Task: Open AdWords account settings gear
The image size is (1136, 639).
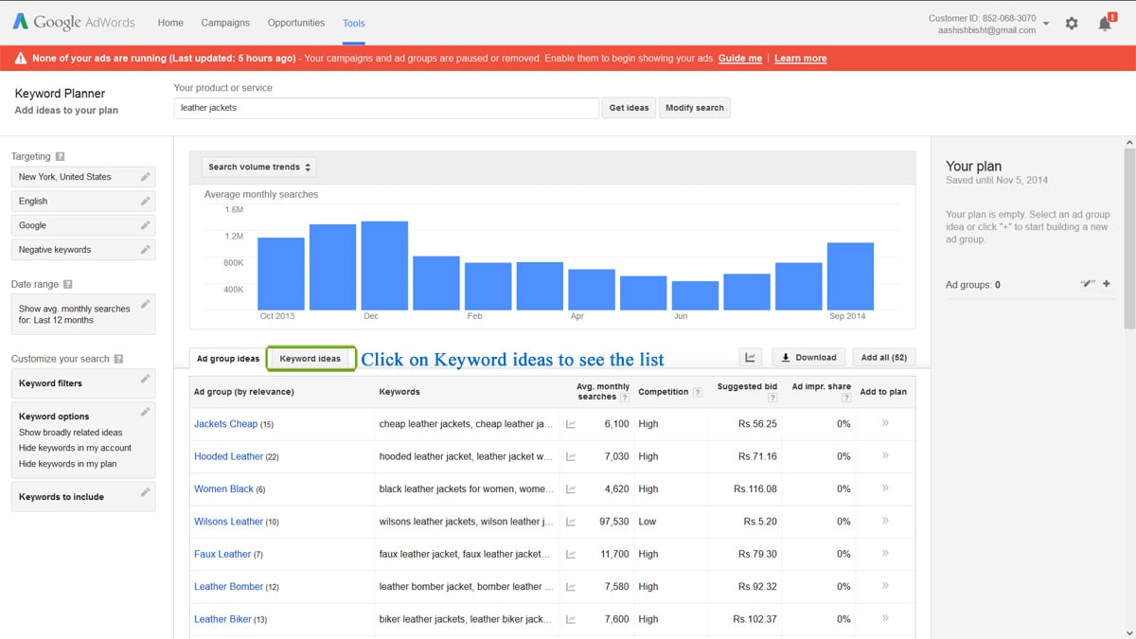Action: [x=1071, y=23]
